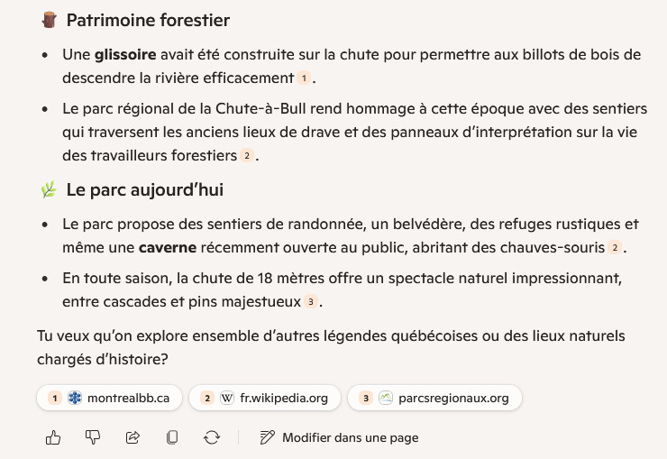Open citation 3 after 'pins majestueux'
Viewport: 667px width, 459px height.
pos(310,301)
